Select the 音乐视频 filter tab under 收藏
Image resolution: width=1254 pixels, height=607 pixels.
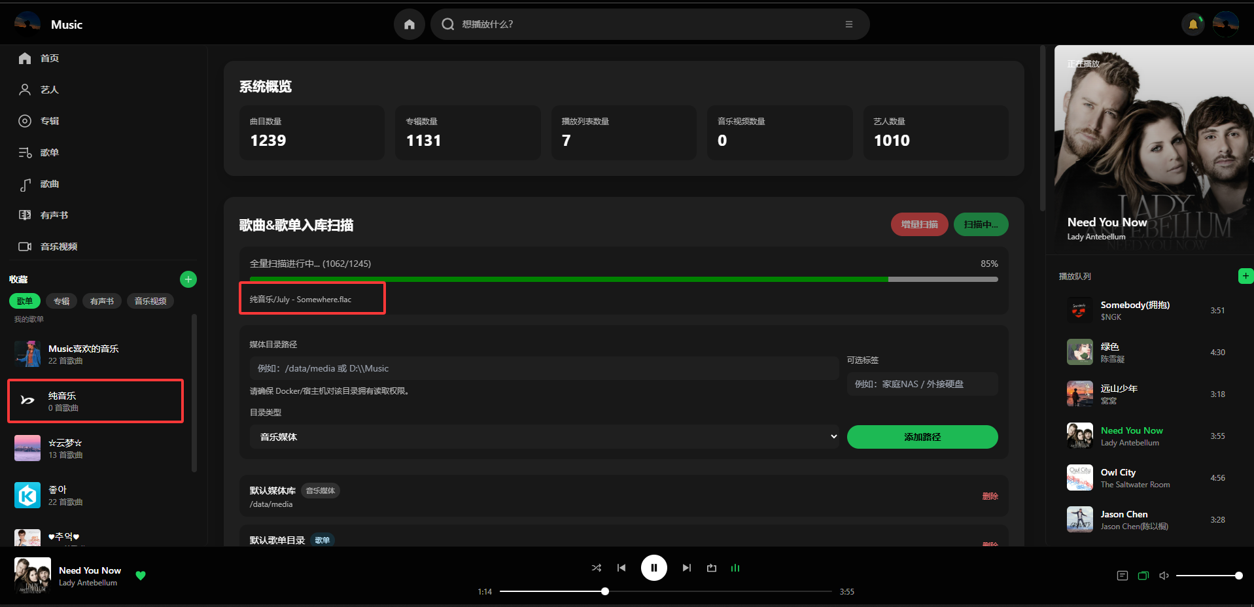click(150, 301)
